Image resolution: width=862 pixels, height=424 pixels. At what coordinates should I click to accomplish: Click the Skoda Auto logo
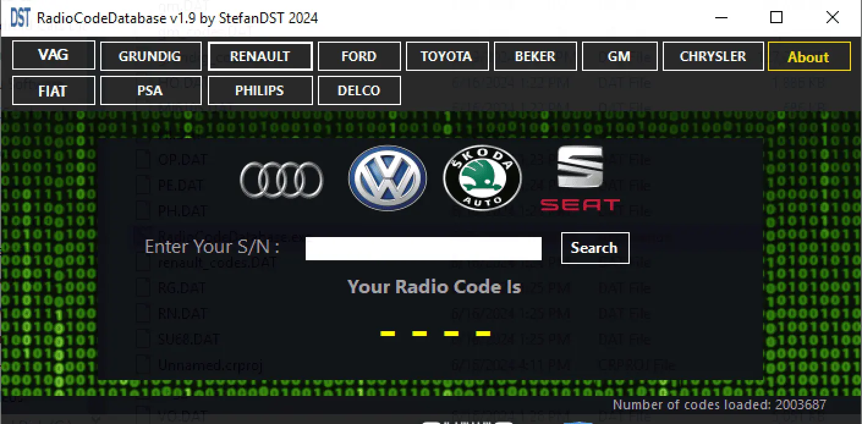pos(482,178)
